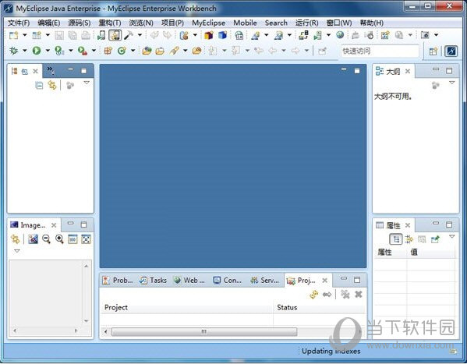Click the mobile device run icon
Viewport: 467px width, 364px height.
tap(101, 35)
